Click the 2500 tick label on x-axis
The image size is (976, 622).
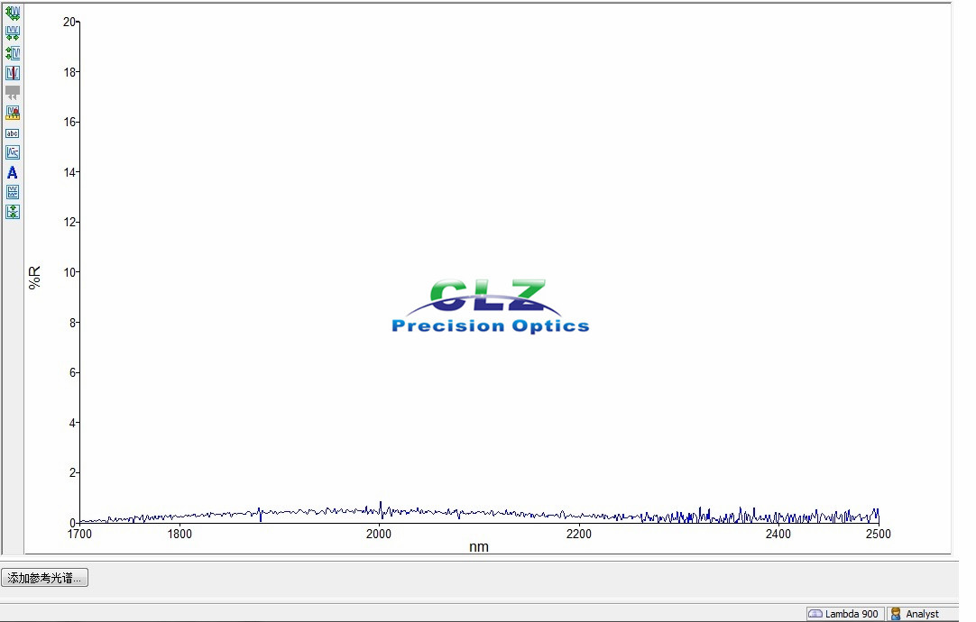879,534
